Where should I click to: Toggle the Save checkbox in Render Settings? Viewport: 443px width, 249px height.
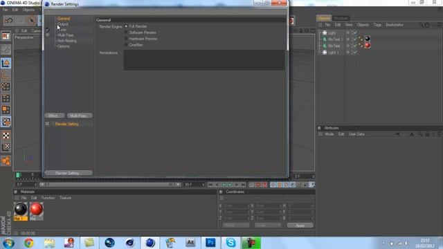tap(48, 29)
